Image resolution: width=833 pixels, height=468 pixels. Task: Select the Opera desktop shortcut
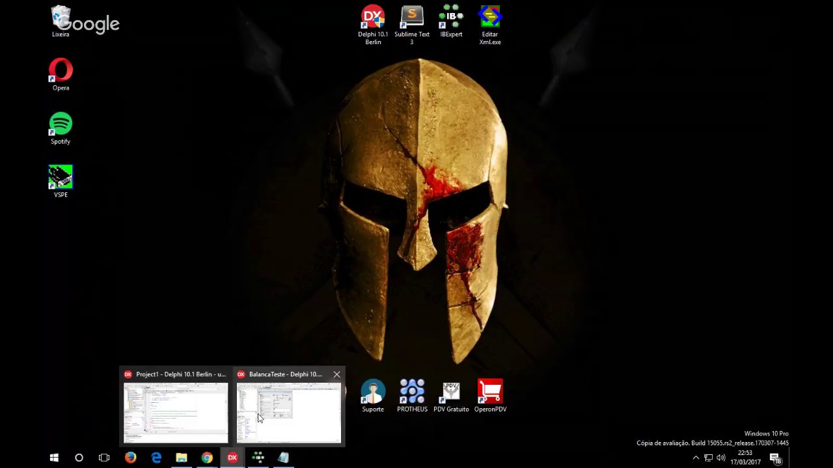click(61, 75)
